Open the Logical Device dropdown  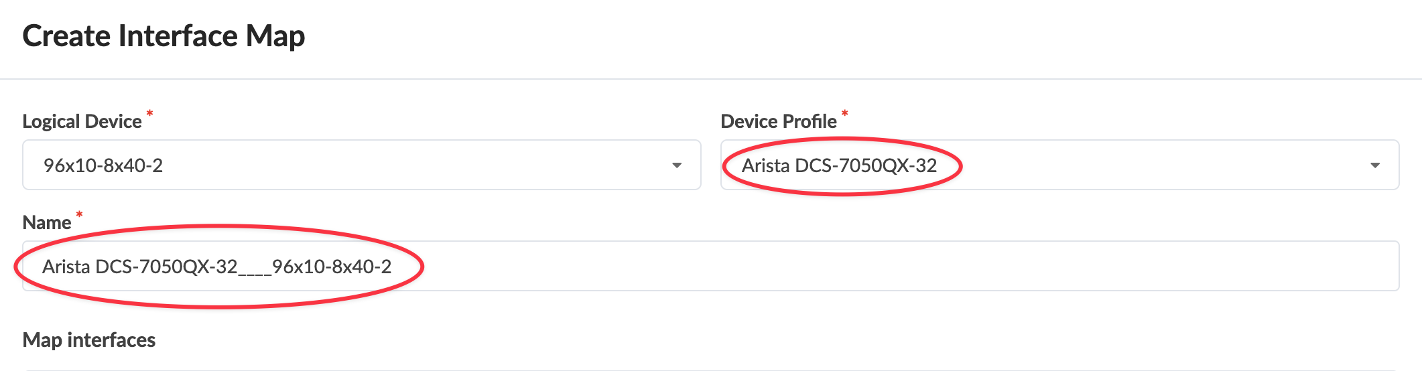362,165
